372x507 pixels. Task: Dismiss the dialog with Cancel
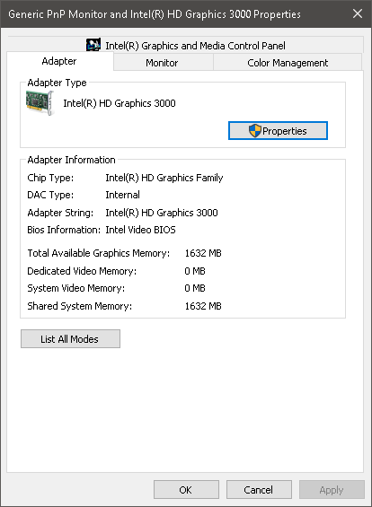(x=259, y=490)
